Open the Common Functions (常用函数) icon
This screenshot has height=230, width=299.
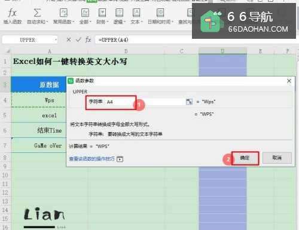point(63,13)
